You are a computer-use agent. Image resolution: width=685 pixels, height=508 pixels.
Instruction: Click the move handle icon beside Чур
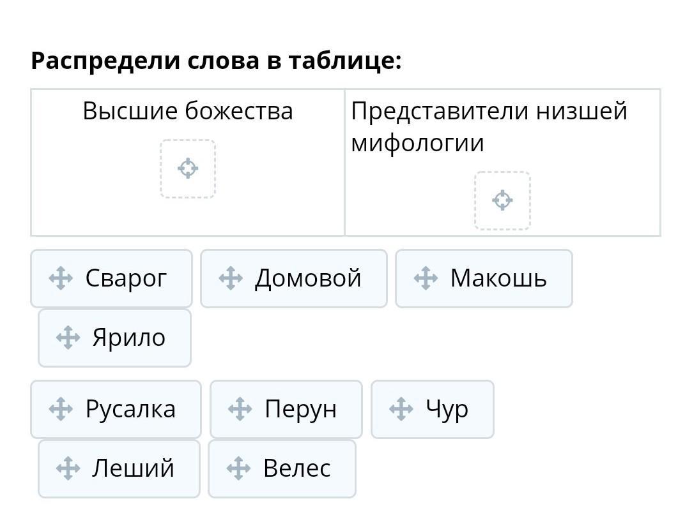coord(401,409)
